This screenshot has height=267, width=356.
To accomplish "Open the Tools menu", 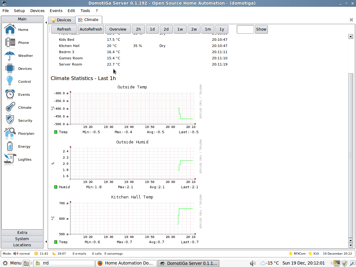I will pyautogui.click(x=85, y=11).
